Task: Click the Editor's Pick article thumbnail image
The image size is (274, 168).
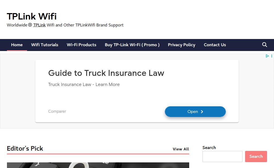Action: 98,165
